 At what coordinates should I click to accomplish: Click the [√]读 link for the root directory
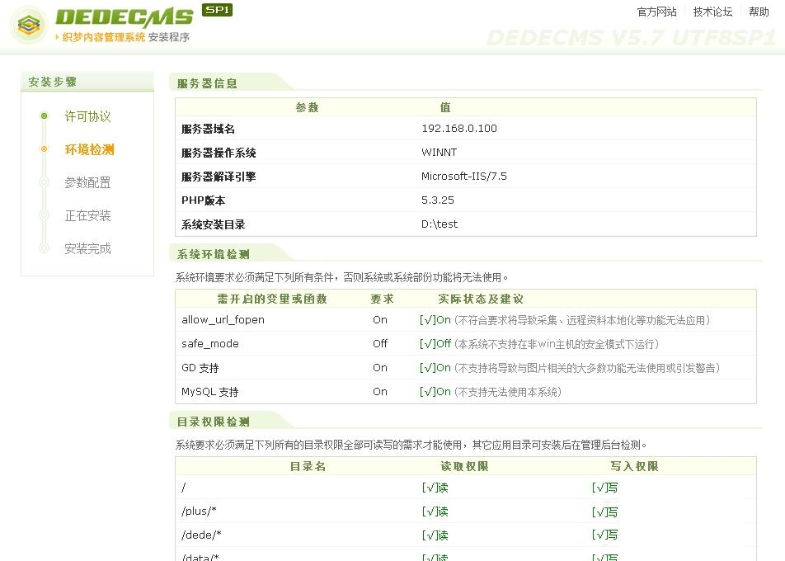pyautogui.click(x=435, y=488)
